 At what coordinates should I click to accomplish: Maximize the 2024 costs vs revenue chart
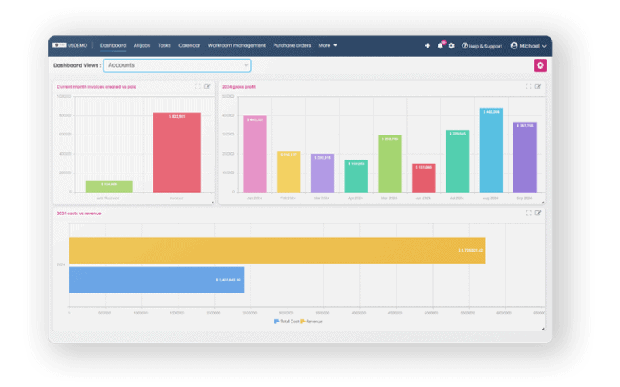coord(529,213)
